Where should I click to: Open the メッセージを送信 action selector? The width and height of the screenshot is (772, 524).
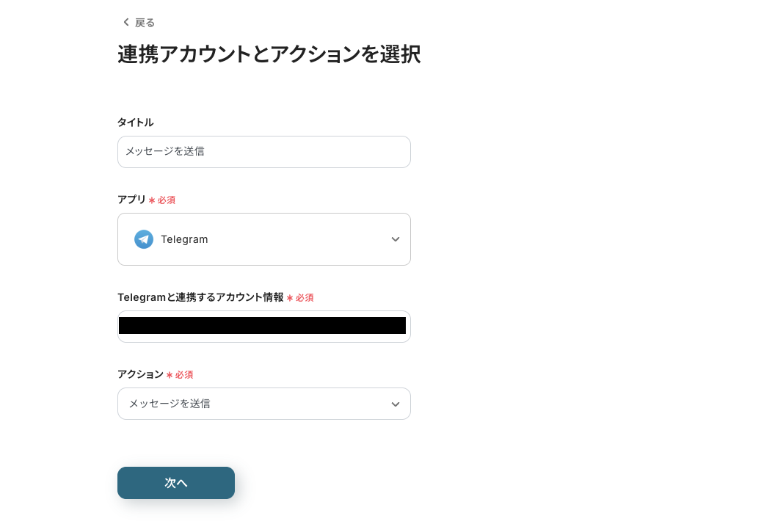263,404
